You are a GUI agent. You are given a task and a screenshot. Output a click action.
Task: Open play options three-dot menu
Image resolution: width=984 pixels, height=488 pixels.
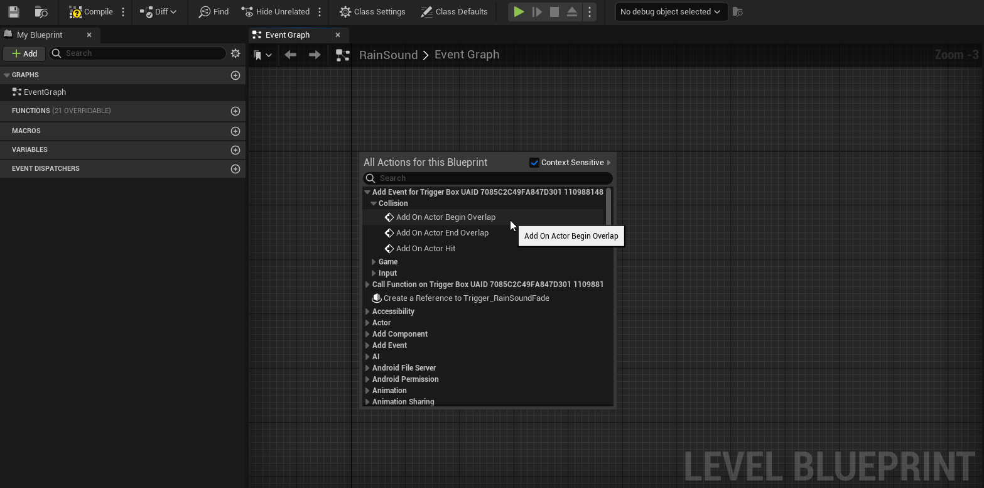[x=589, y=11]
